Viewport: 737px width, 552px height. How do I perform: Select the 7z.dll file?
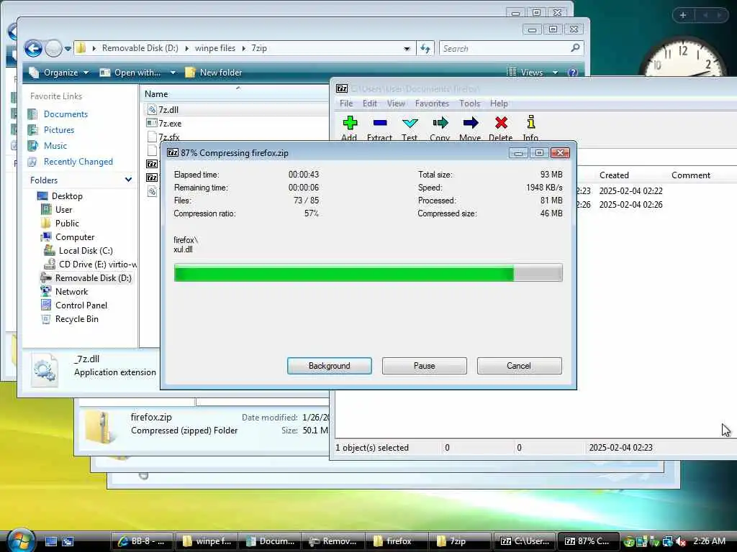[x=168, y=110]
